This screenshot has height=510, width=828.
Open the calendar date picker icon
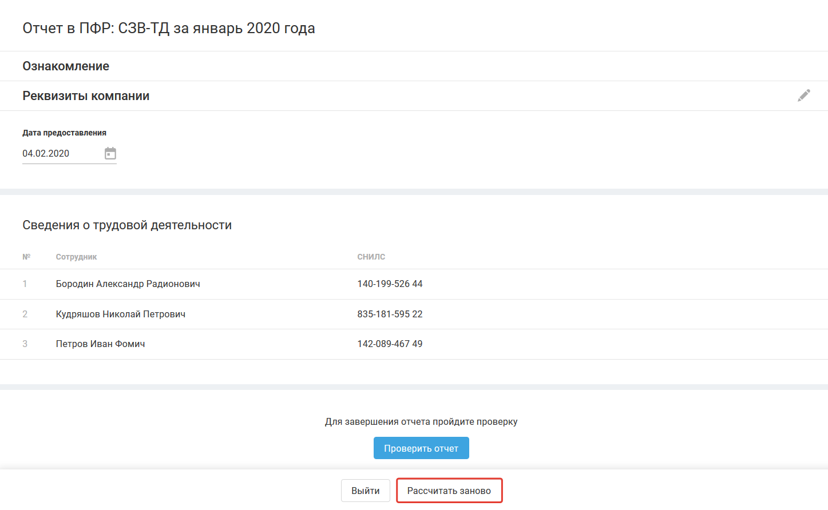click(110, 153)
